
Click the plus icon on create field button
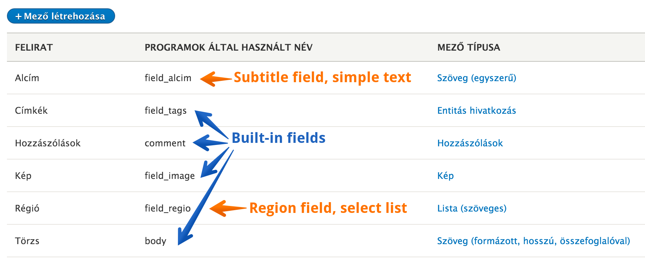click(18, 17)
